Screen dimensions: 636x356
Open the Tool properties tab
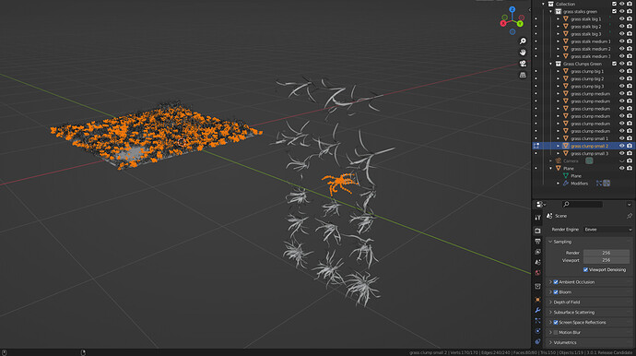coord(538,218)
